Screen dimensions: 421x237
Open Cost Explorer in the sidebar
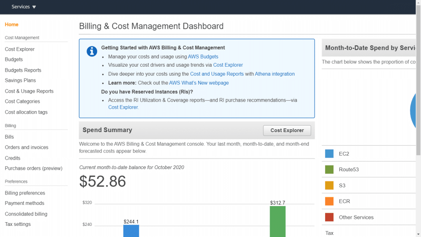point(20,49)
